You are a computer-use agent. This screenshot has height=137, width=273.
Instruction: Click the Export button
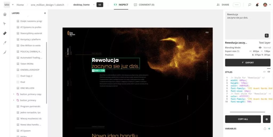(x=248, y=63)
